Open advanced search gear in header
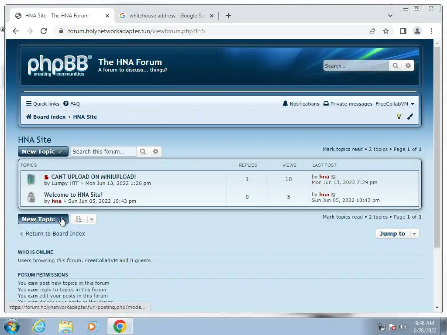 408,66
